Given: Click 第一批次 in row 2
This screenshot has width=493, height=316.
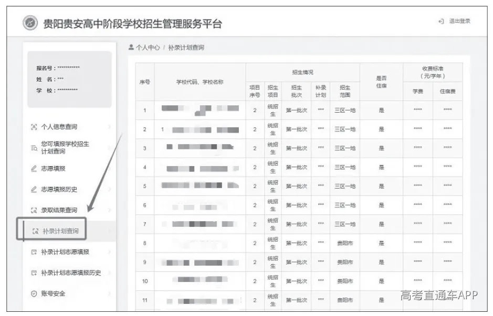Looking at the screenshot, I should [x=296, y=129].
